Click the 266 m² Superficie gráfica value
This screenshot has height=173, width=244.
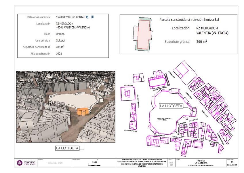pyautogui.click(x=202, y=41)
